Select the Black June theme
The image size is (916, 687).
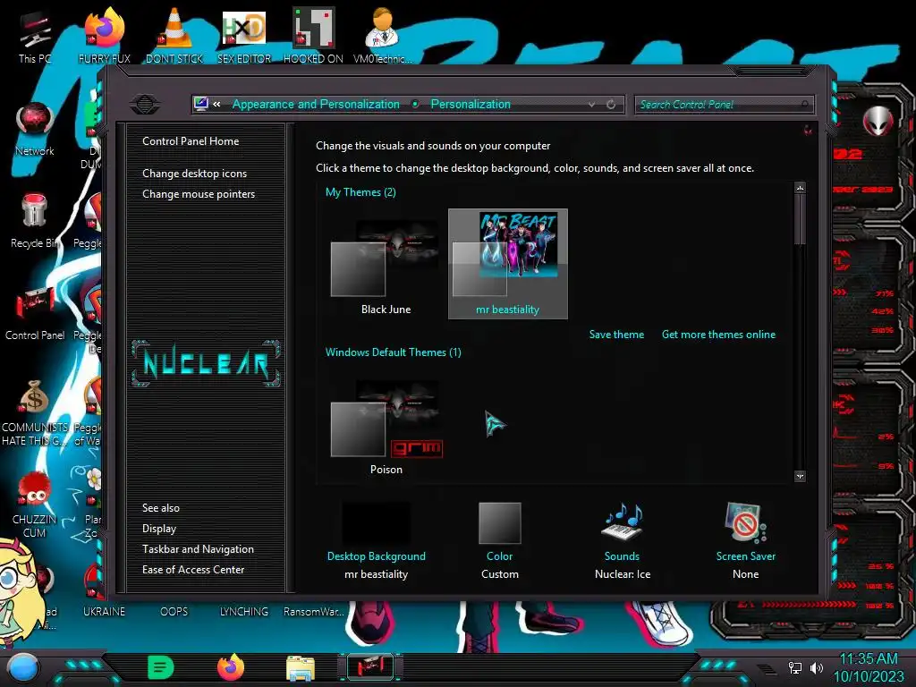[386, 266]
